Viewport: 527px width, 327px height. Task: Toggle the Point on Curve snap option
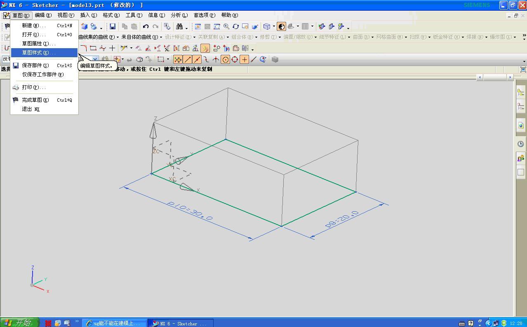254,59
